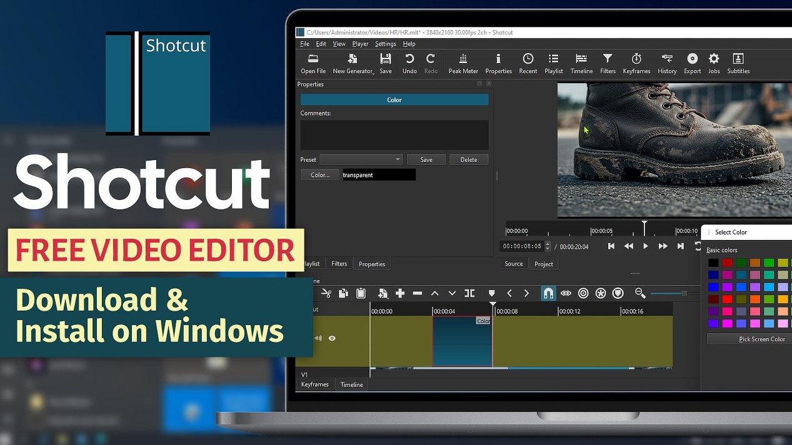The height and width of the screenshot is (445, 792).
Task: Hide the video track using eye icon
Action: [332, 338]
